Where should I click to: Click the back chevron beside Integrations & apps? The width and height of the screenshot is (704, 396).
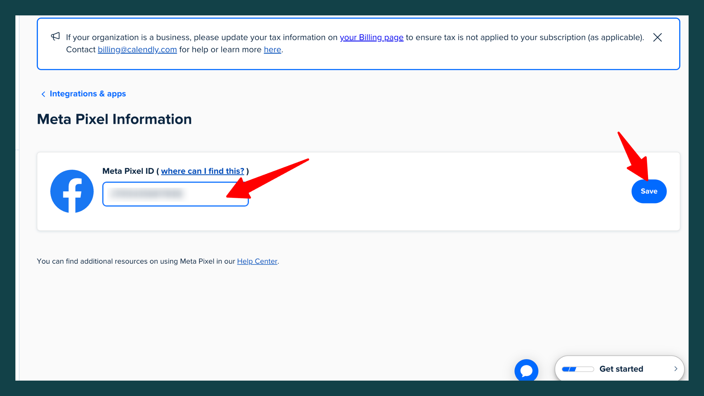[x=43, y=94]
